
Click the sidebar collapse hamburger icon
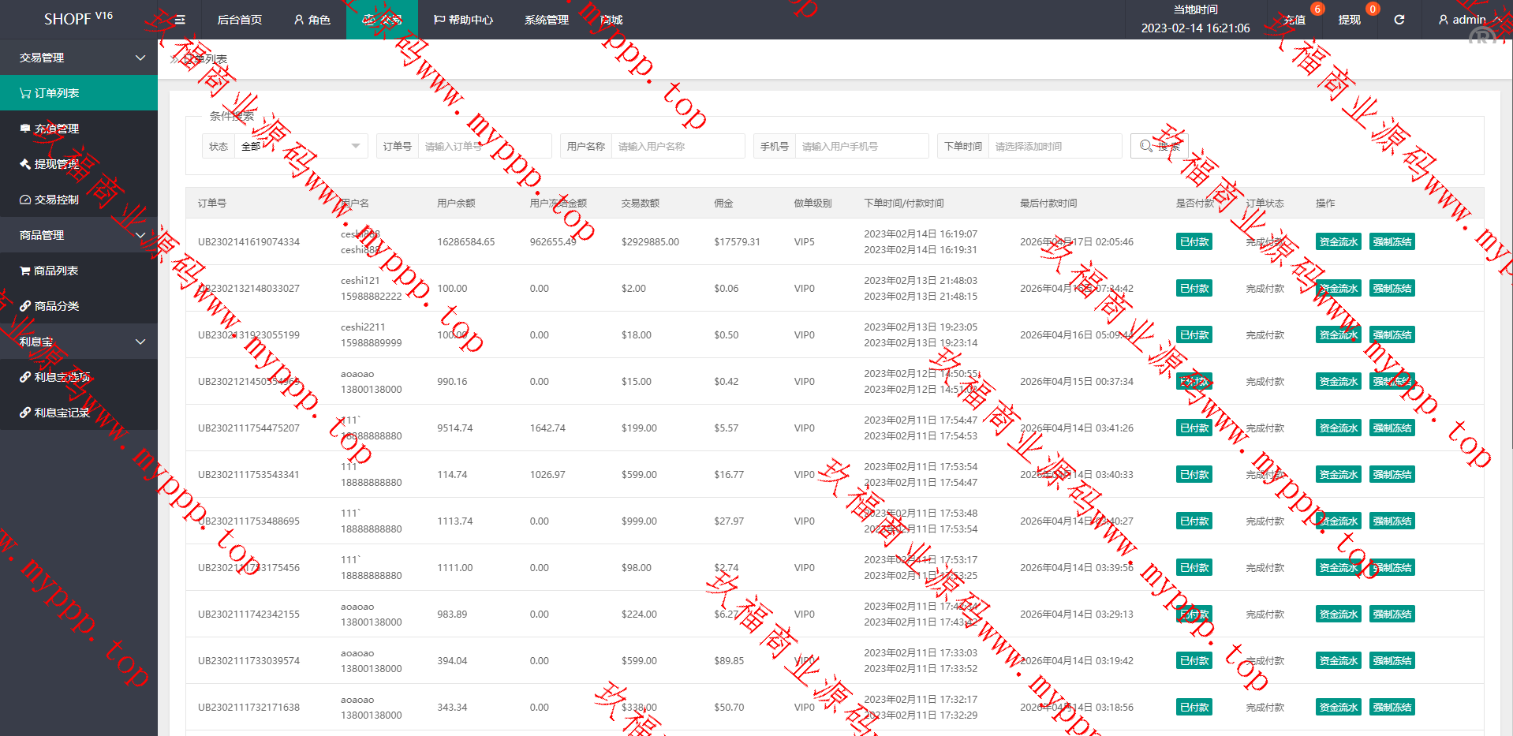point(180,20)
